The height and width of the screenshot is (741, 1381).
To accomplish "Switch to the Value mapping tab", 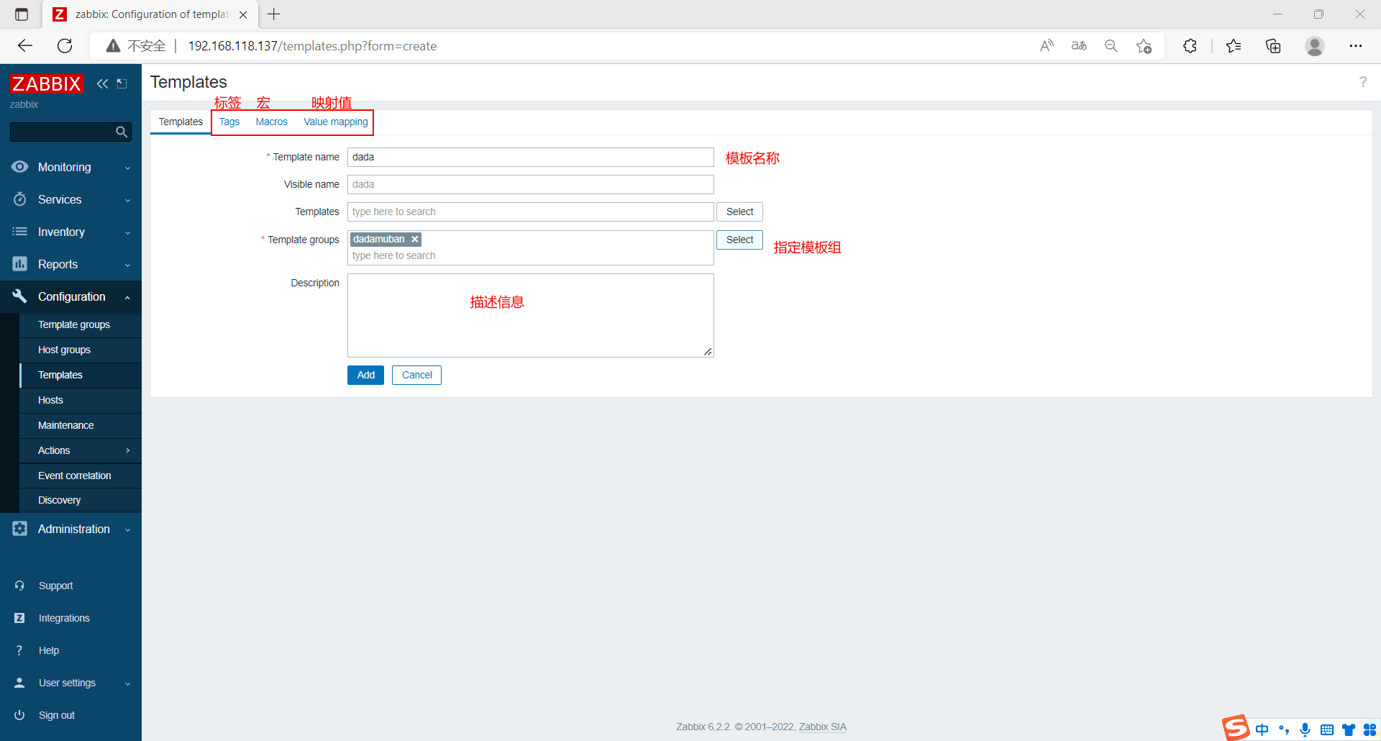I will [335, 122].
